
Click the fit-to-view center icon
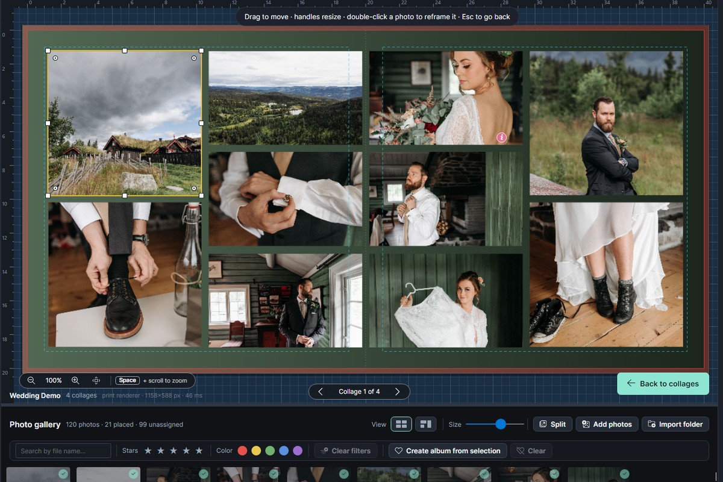tap(96, 380)
